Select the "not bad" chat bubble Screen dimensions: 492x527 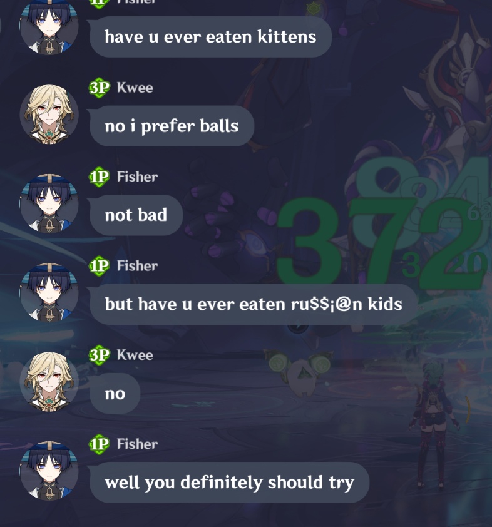pyautogui.click(x=135, y=215)
